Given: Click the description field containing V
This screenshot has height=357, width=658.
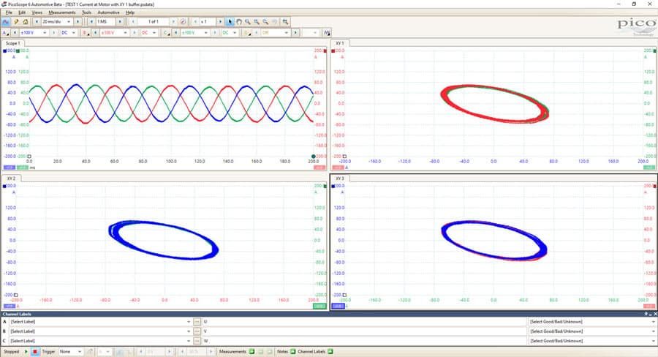Looking at the screenshot, I should 364,331.
